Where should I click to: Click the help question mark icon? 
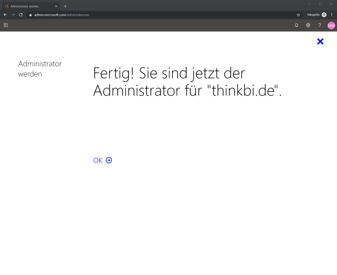(319, 25)
